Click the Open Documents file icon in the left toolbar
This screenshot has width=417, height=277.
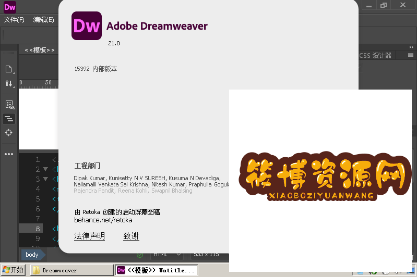point(9,69)
